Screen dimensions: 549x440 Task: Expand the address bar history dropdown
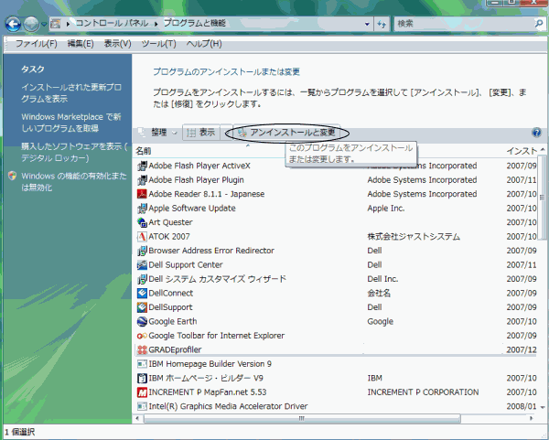tap(367, 24)
